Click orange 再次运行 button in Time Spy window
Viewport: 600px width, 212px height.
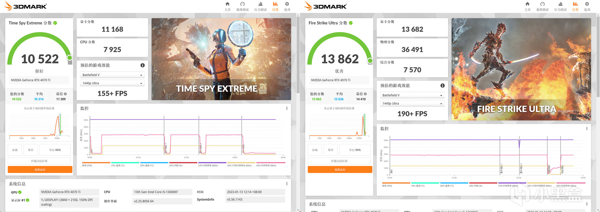coord(40,170)
